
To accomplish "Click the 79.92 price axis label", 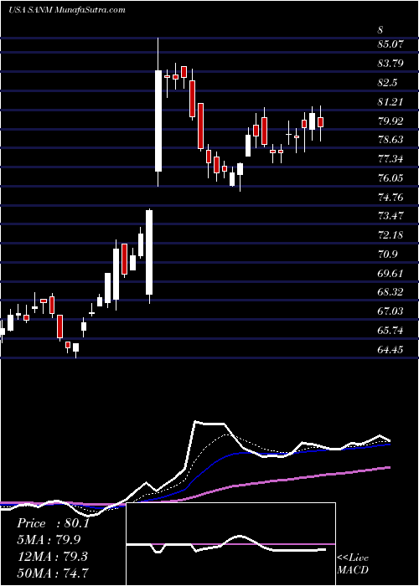I will pos(391,121).
